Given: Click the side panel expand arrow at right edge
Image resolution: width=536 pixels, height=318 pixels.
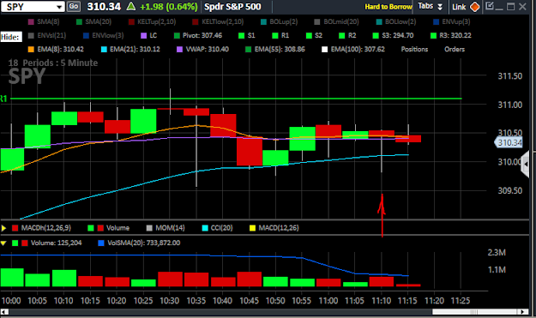Looking at the screenshot, I should 525,165.
